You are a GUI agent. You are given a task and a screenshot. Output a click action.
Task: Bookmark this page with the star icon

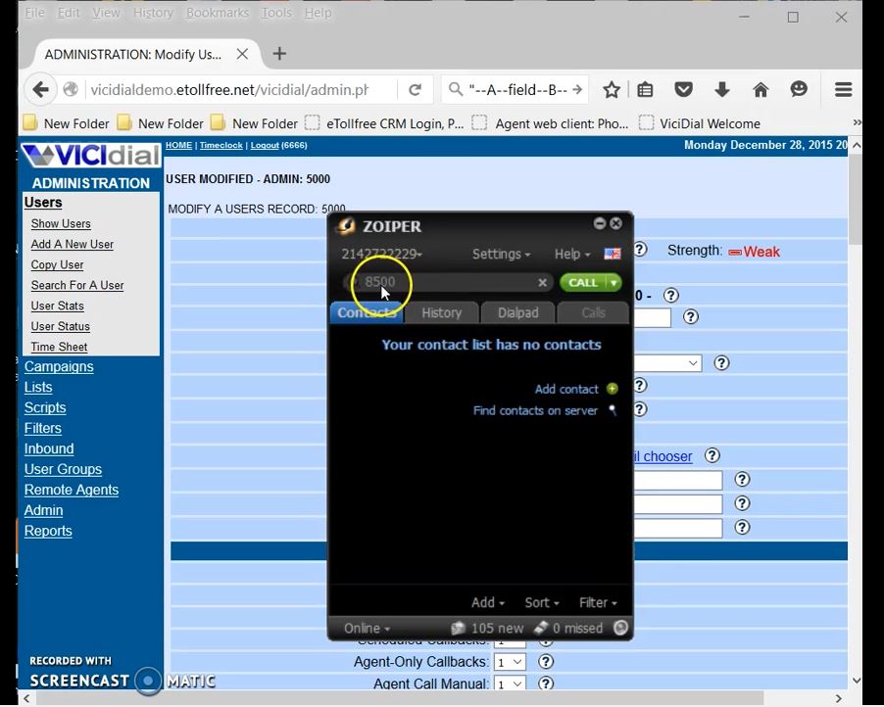[612, 89]
